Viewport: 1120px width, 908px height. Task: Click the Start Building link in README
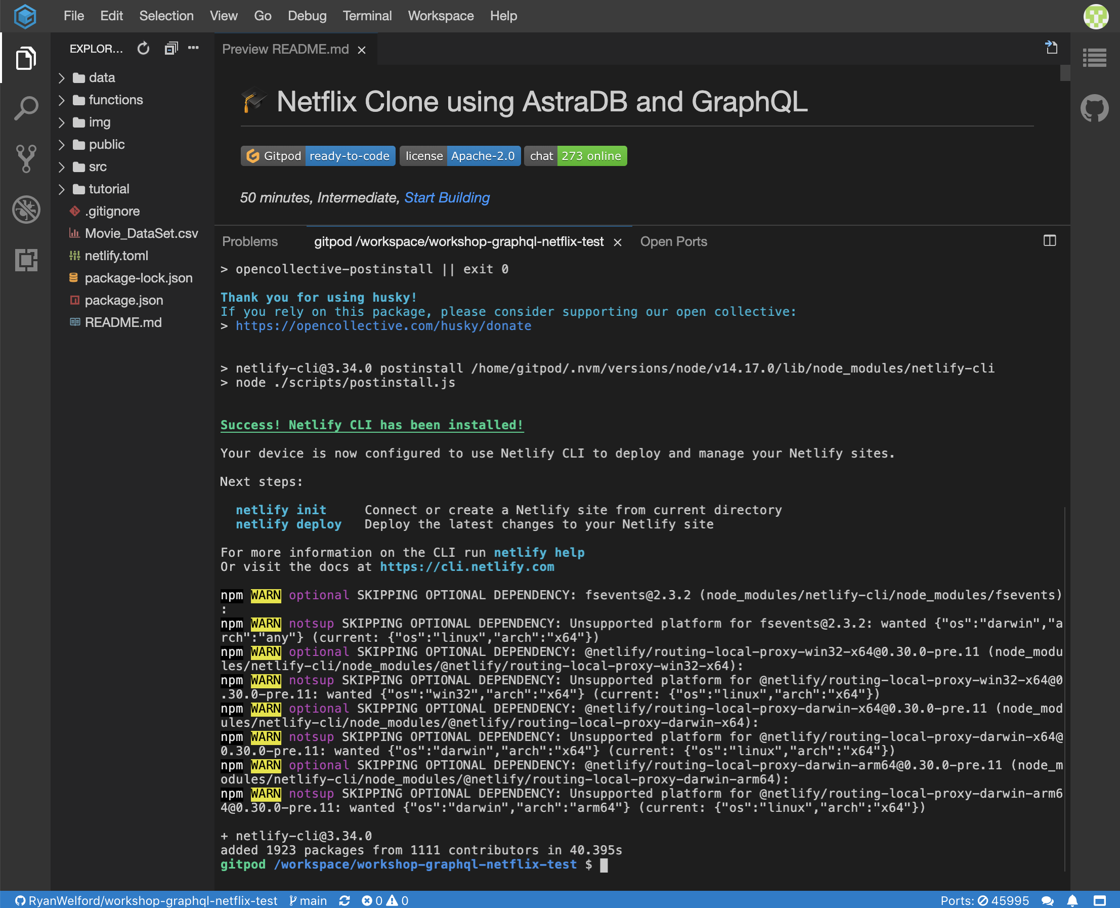pos(448,197)
